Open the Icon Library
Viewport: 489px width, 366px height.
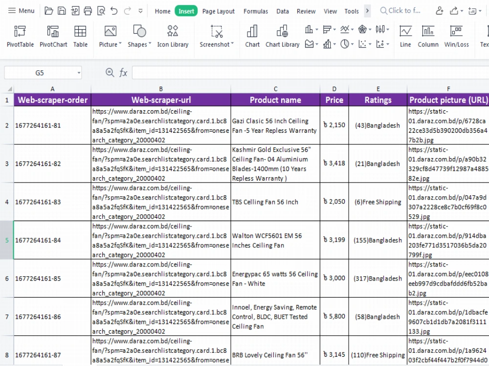click(x=173, y=37)
